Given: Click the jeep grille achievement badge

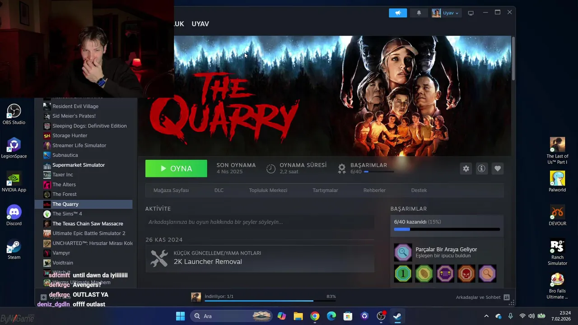Looking at the screenshot, I should [445, 274].
